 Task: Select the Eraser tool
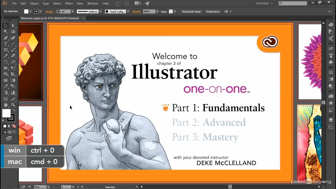pos(13,56)
